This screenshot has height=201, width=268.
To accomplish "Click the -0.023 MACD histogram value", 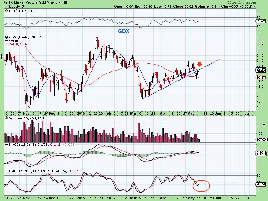I will tap(69, 144).
